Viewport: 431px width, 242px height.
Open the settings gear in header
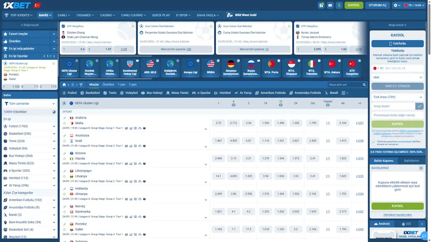pyautogui.click(x=397, y=5)
